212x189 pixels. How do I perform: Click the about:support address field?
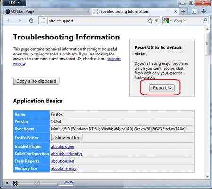(98, 21)
